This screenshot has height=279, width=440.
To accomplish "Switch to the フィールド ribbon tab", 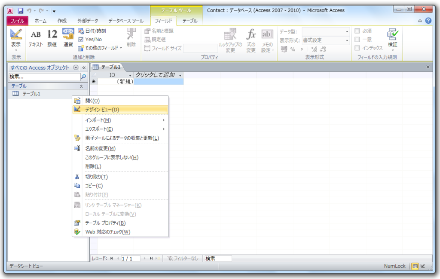I will 163,21.
